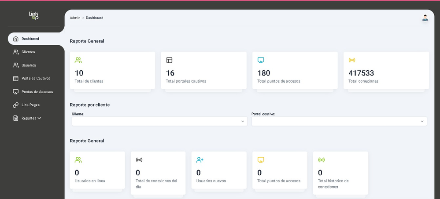
Task: Click the LinkUp logo in sidebar
Action: [x=34, y=15]
